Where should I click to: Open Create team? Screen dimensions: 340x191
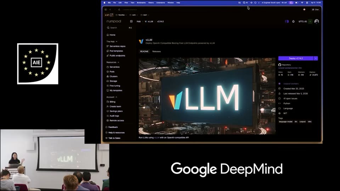point(114,106)
